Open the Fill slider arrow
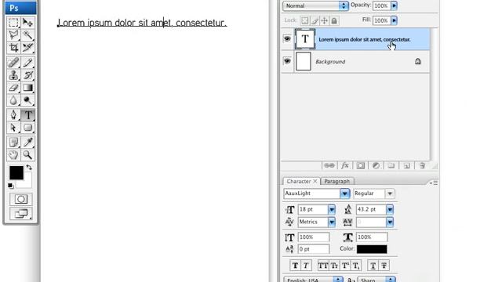The image size is (502, 282). 394,20
